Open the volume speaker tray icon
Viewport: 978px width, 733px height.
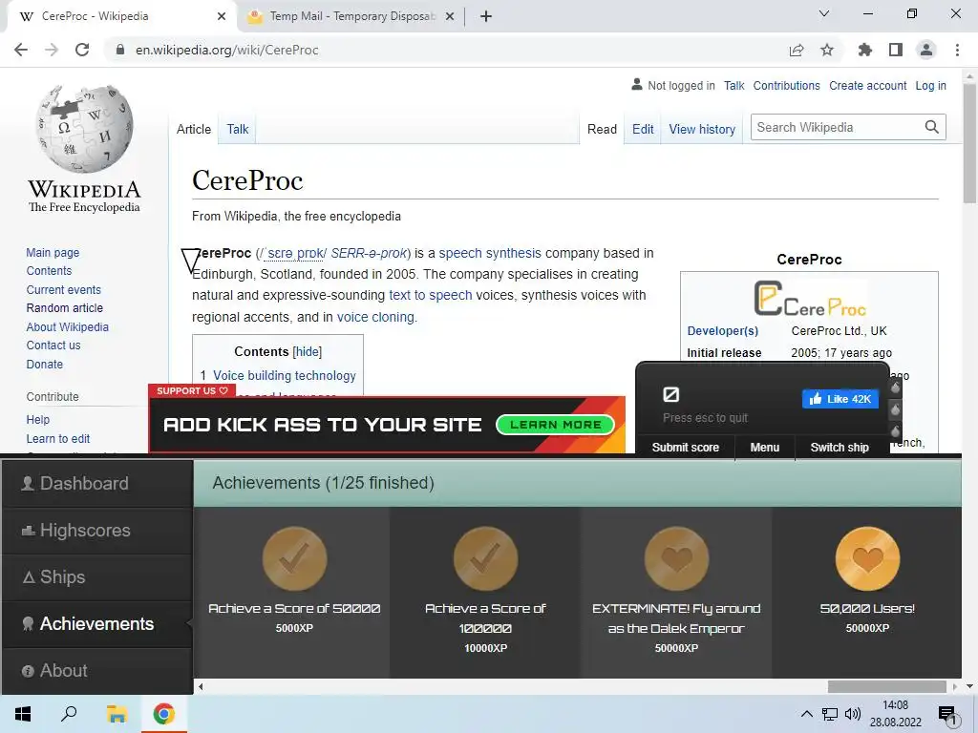853,714
